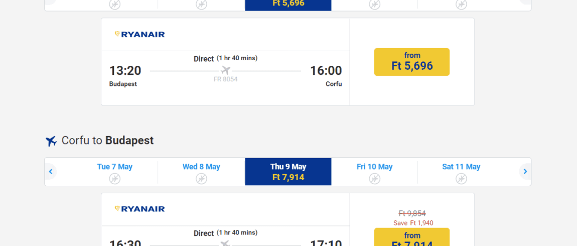Click the 13:20 Budapest departure time
The image size is (577, 246).
(125, 70)
